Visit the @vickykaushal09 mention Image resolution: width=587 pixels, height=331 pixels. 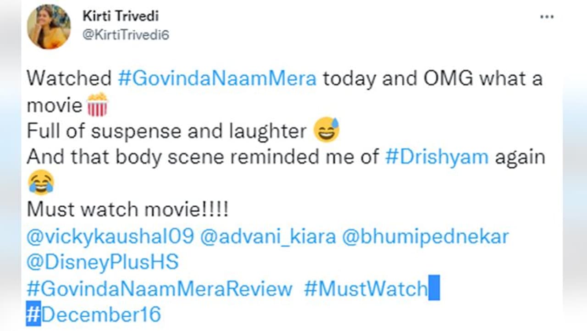pos(111,237)
